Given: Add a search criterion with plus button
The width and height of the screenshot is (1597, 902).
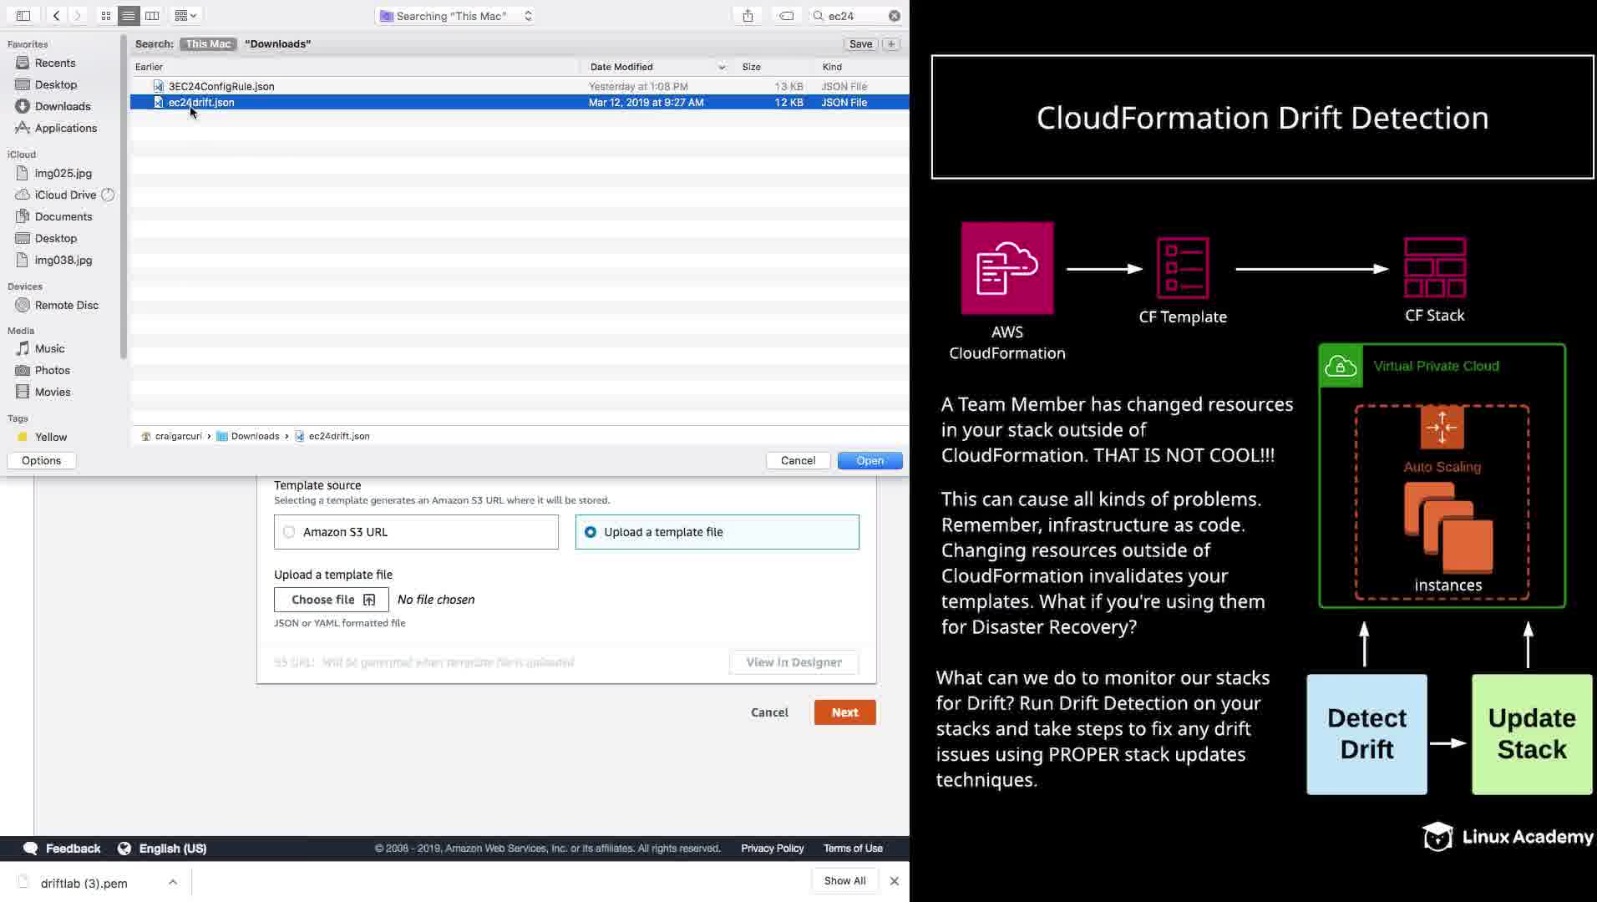Looking at the screenshot, I should 891,44.
